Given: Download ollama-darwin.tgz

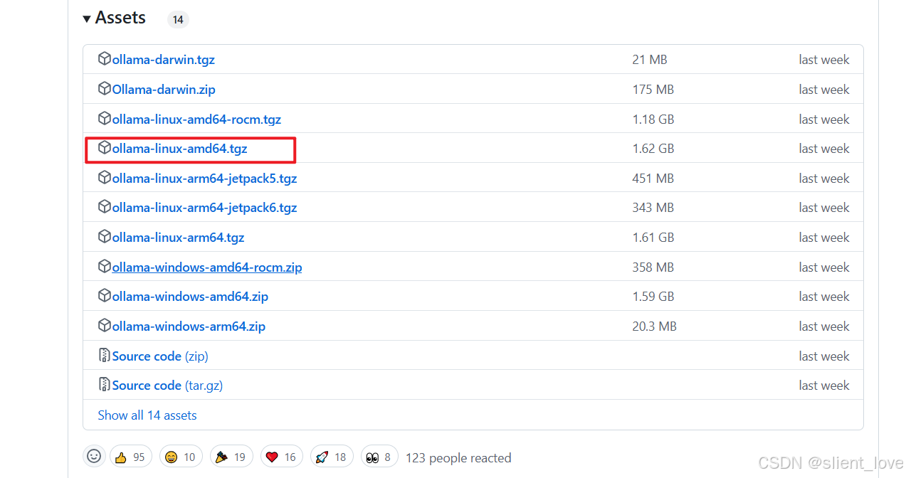Looking at the screenshot, I should [x=163, y=60].
